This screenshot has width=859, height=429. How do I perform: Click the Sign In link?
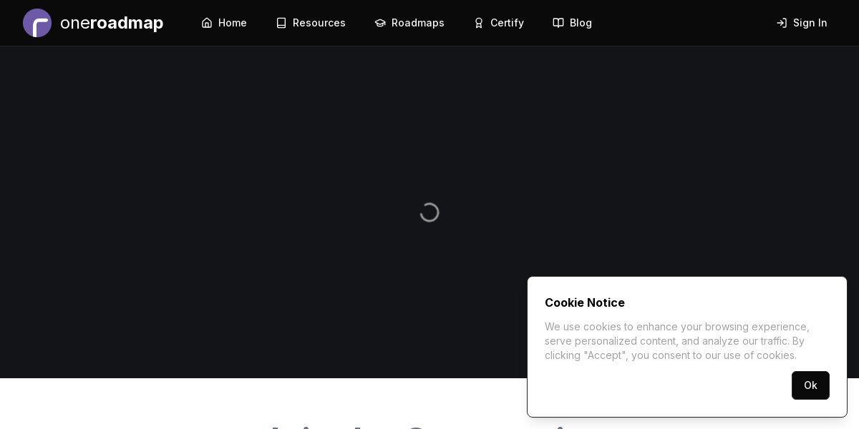click(802, 23)
